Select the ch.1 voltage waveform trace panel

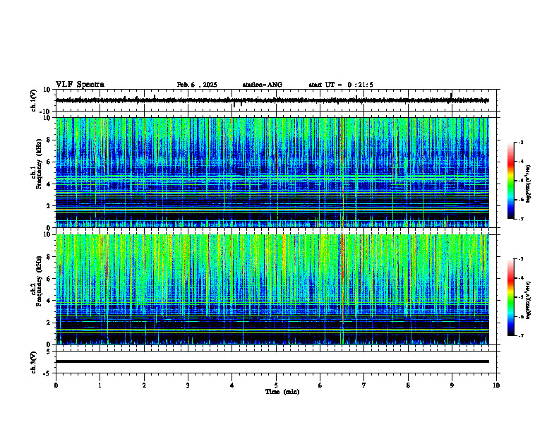click(x=277, y=100)
